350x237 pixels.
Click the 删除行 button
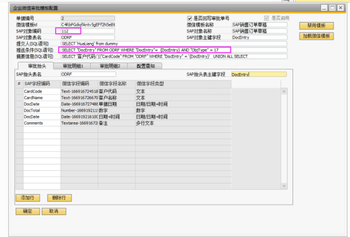59,198
